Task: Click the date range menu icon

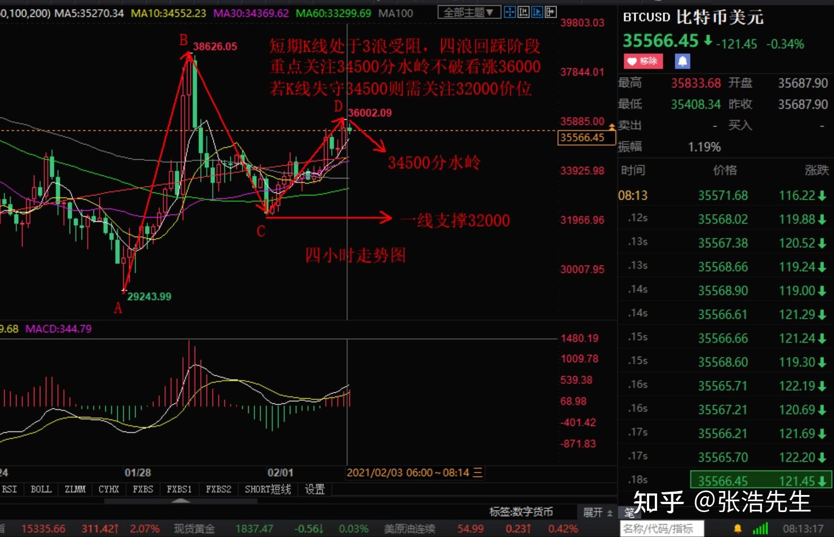Action: coord(478,472)
